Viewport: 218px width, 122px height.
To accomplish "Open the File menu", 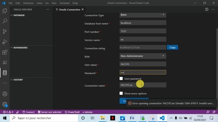I will [x=11, y=3].
